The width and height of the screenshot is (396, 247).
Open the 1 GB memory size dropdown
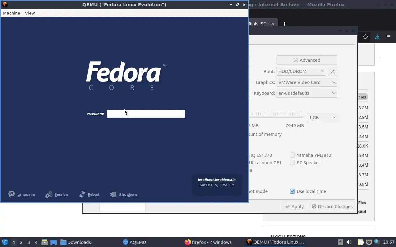click(322, 117)
